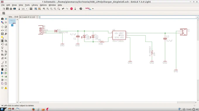Close the Sheets panel
Viewport: 199px width, 111px height.
point(17,17)
